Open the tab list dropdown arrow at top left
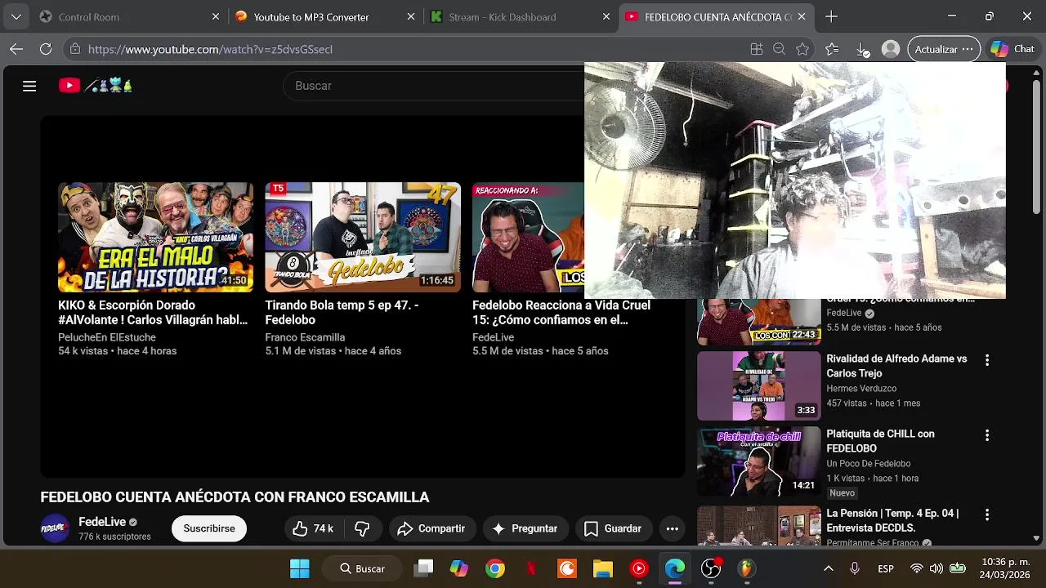The width and height of the screenshot is (1046, 588). [16, 16]
